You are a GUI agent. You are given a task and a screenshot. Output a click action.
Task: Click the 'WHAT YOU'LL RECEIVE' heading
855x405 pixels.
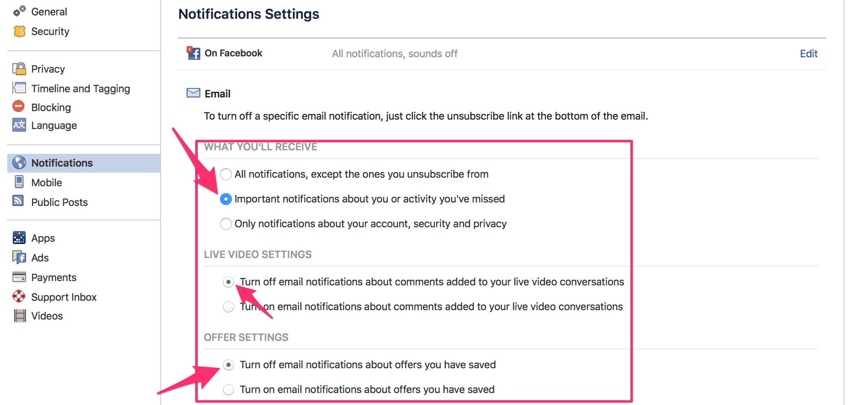coord(261,147)
